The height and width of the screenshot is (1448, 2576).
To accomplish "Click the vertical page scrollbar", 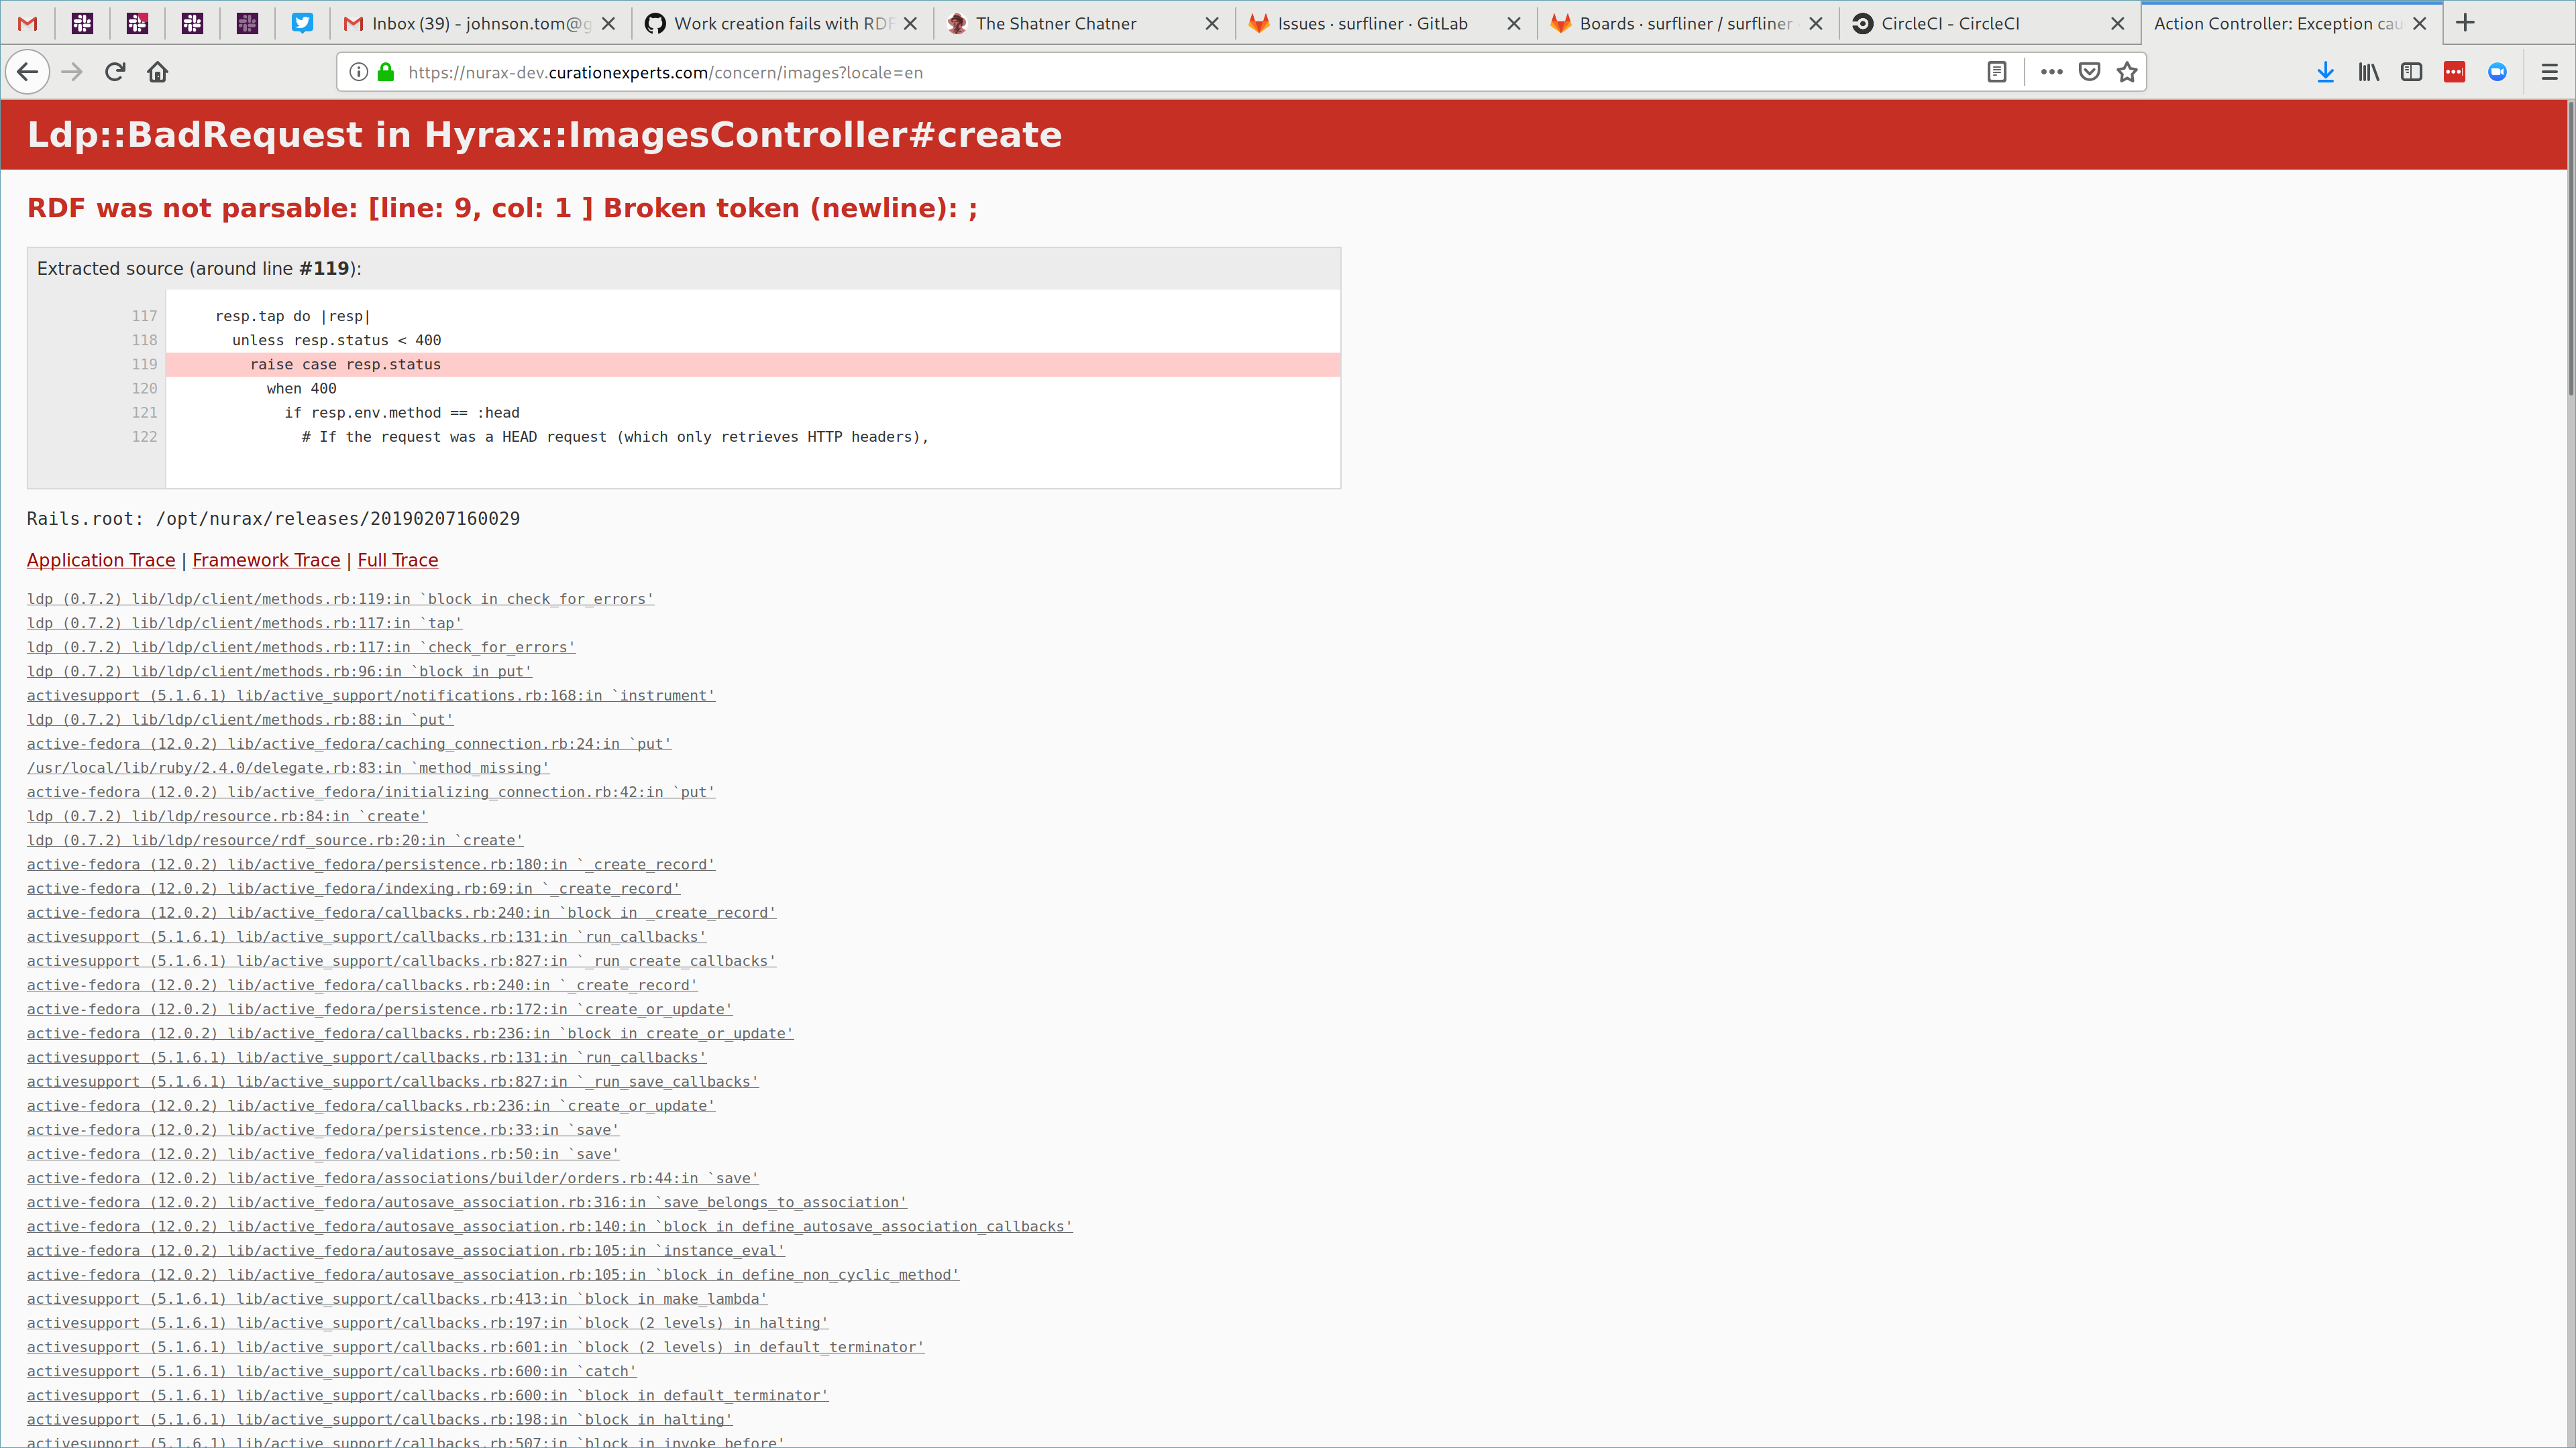I will click(2570, 250).
